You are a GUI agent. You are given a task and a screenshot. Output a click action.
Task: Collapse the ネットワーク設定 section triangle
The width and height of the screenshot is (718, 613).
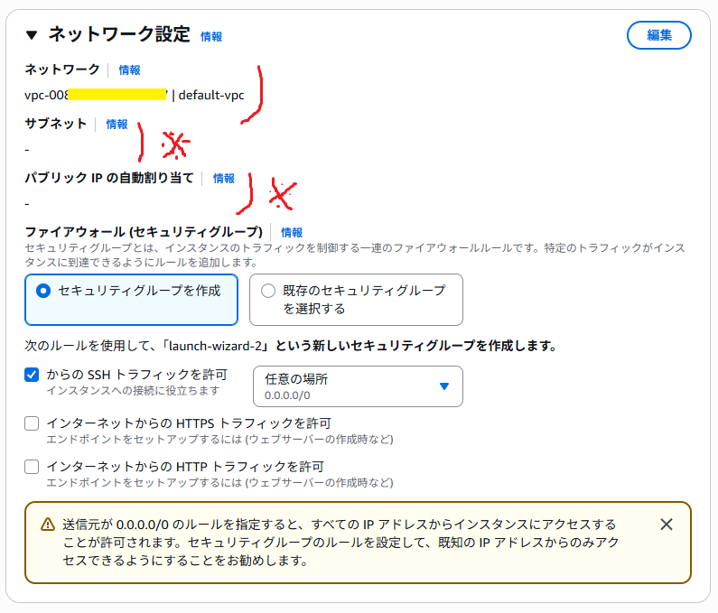click(x=33, y=35)
